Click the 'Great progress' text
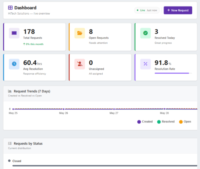200x169 pixels. (163, 43)
